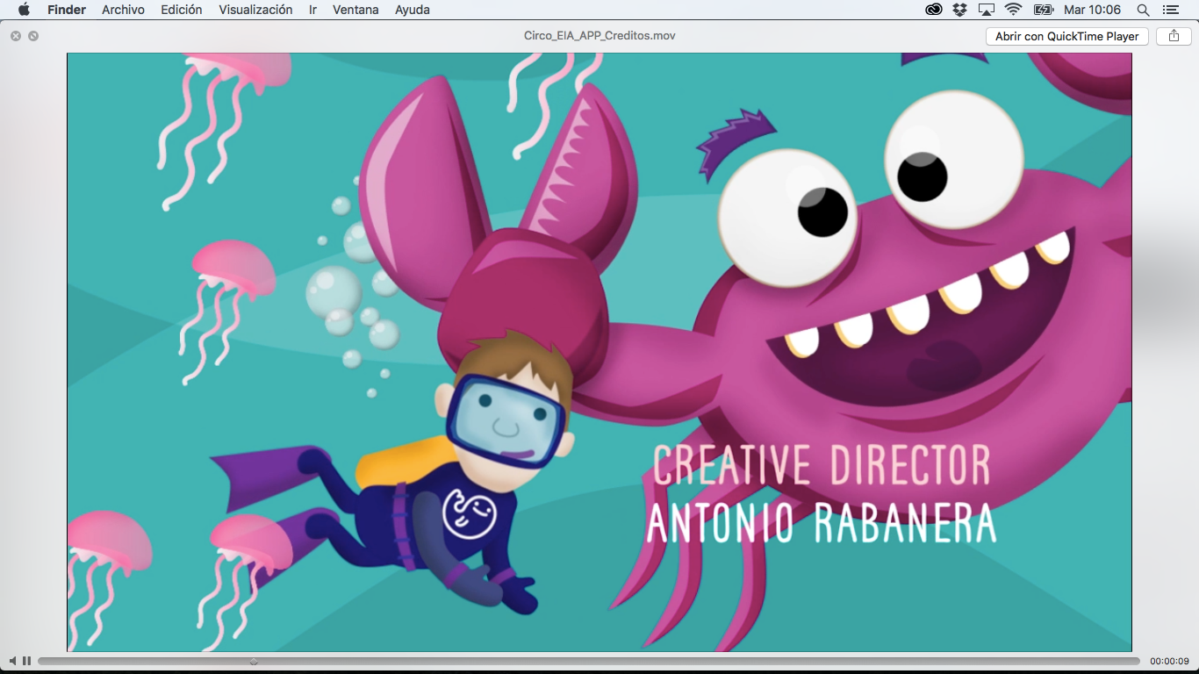Open Spotlight search
Screen dimensions: 1199x674
1143,10
